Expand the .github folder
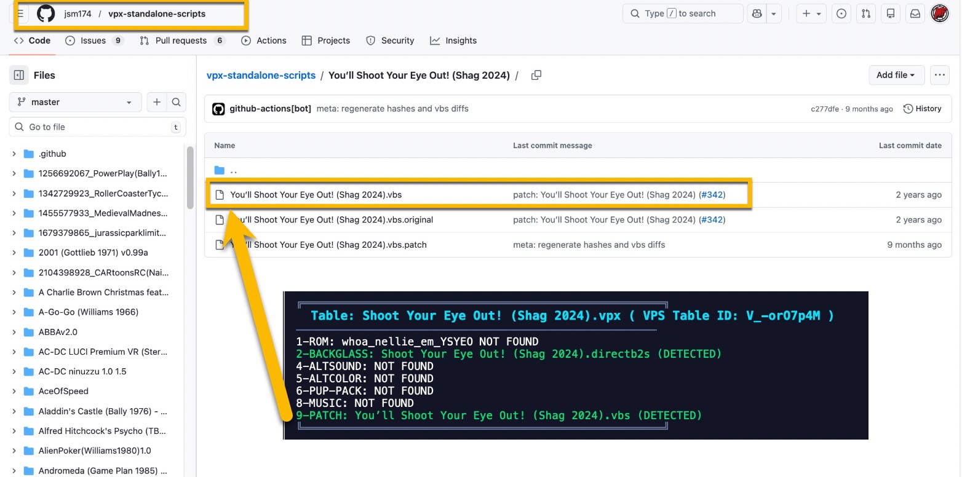 coord(14,154)
